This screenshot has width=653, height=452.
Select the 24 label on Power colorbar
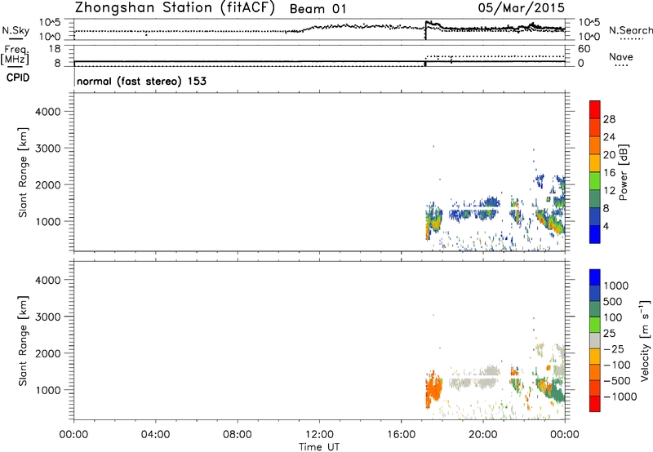tap(609, 137)
